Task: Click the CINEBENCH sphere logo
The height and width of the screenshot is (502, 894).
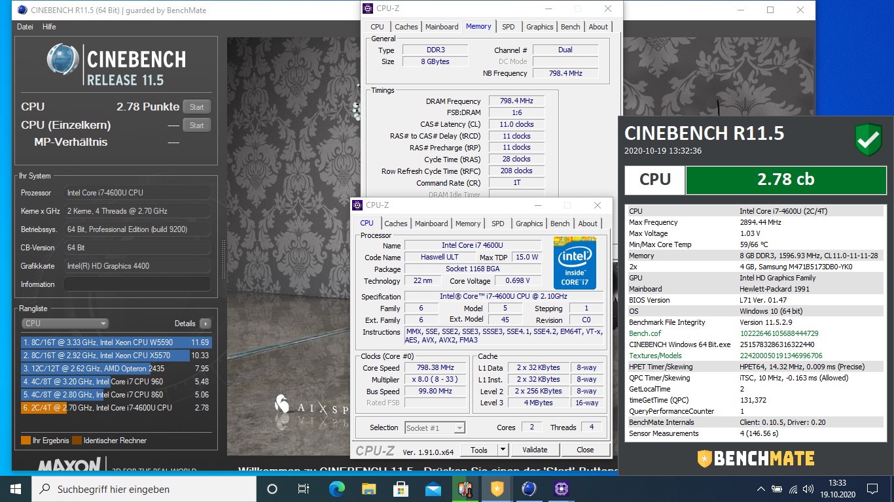Action: 63,61
